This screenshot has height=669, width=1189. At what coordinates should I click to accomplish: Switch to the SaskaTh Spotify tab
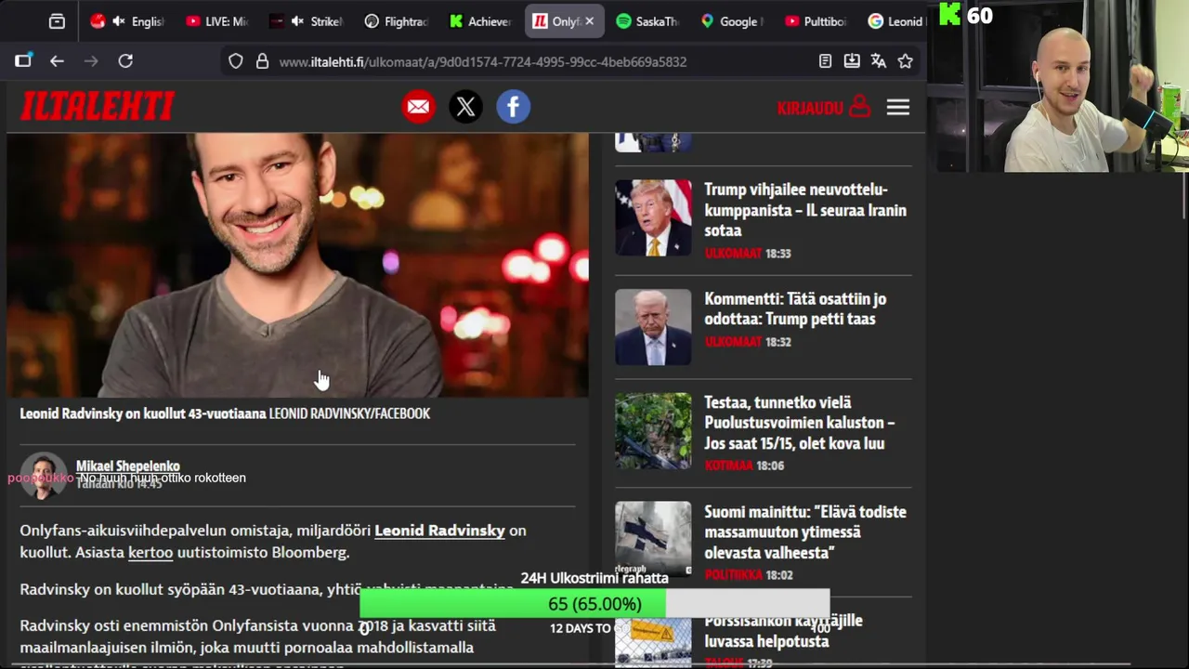point(649,21)
